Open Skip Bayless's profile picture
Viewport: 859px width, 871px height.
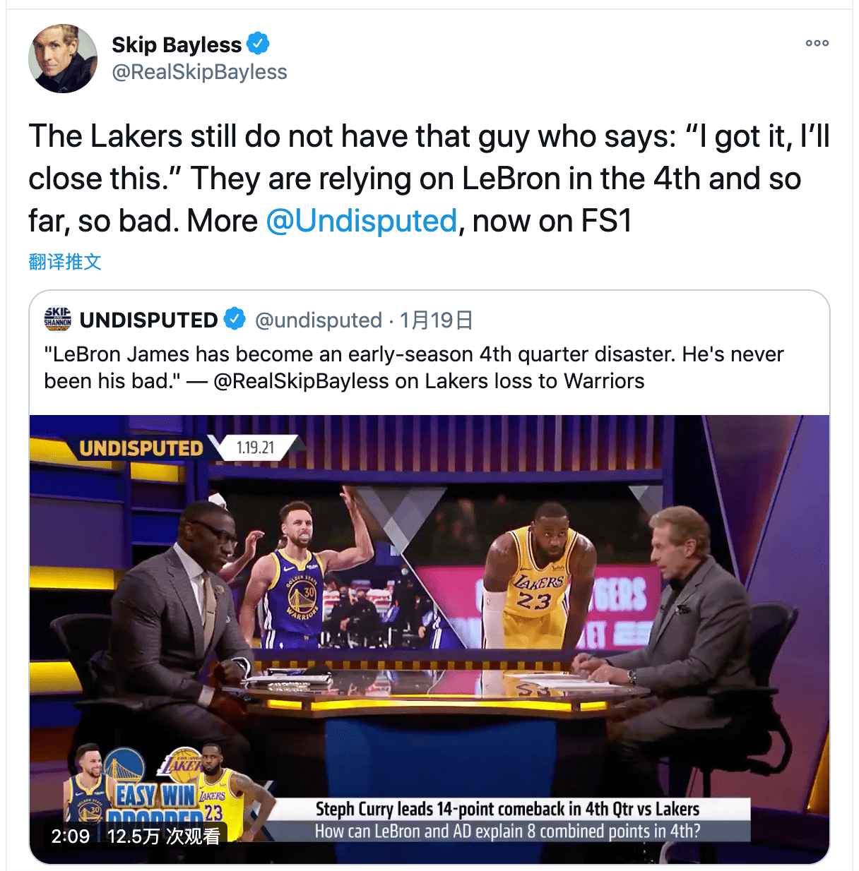pos(63,59)
